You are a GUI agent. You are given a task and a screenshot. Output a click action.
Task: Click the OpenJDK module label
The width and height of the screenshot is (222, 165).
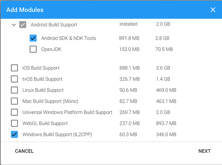pyautogui.click(x=51, y=49)
